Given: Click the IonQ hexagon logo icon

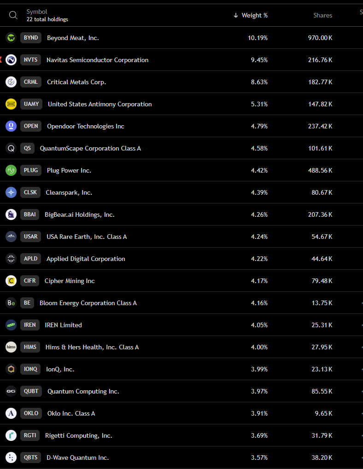Looking at the screenshot, I should (x=11, y=369).
